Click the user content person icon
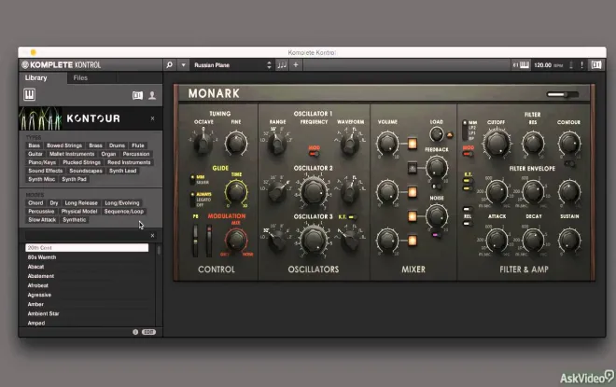This screenshot has height=387, width=616. 152,95
